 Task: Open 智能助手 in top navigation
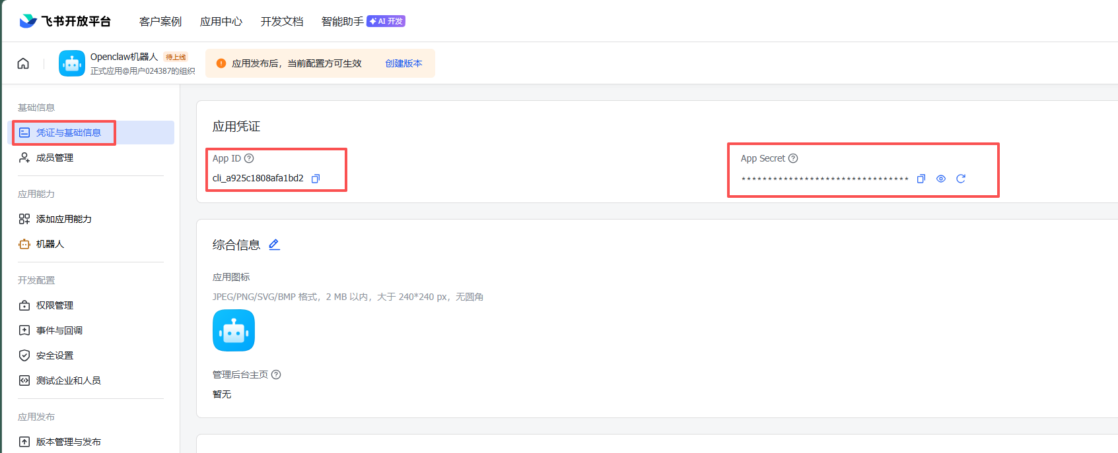(x=343, y=21)
